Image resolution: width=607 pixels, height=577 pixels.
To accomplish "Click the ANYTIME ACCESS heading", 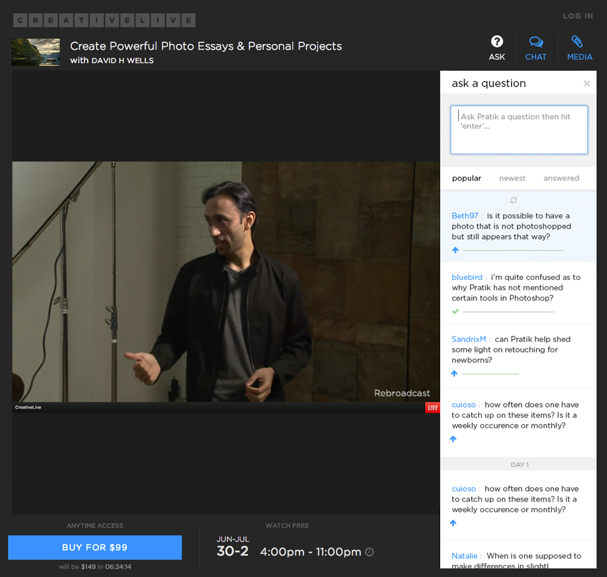I will click(95, 526).
